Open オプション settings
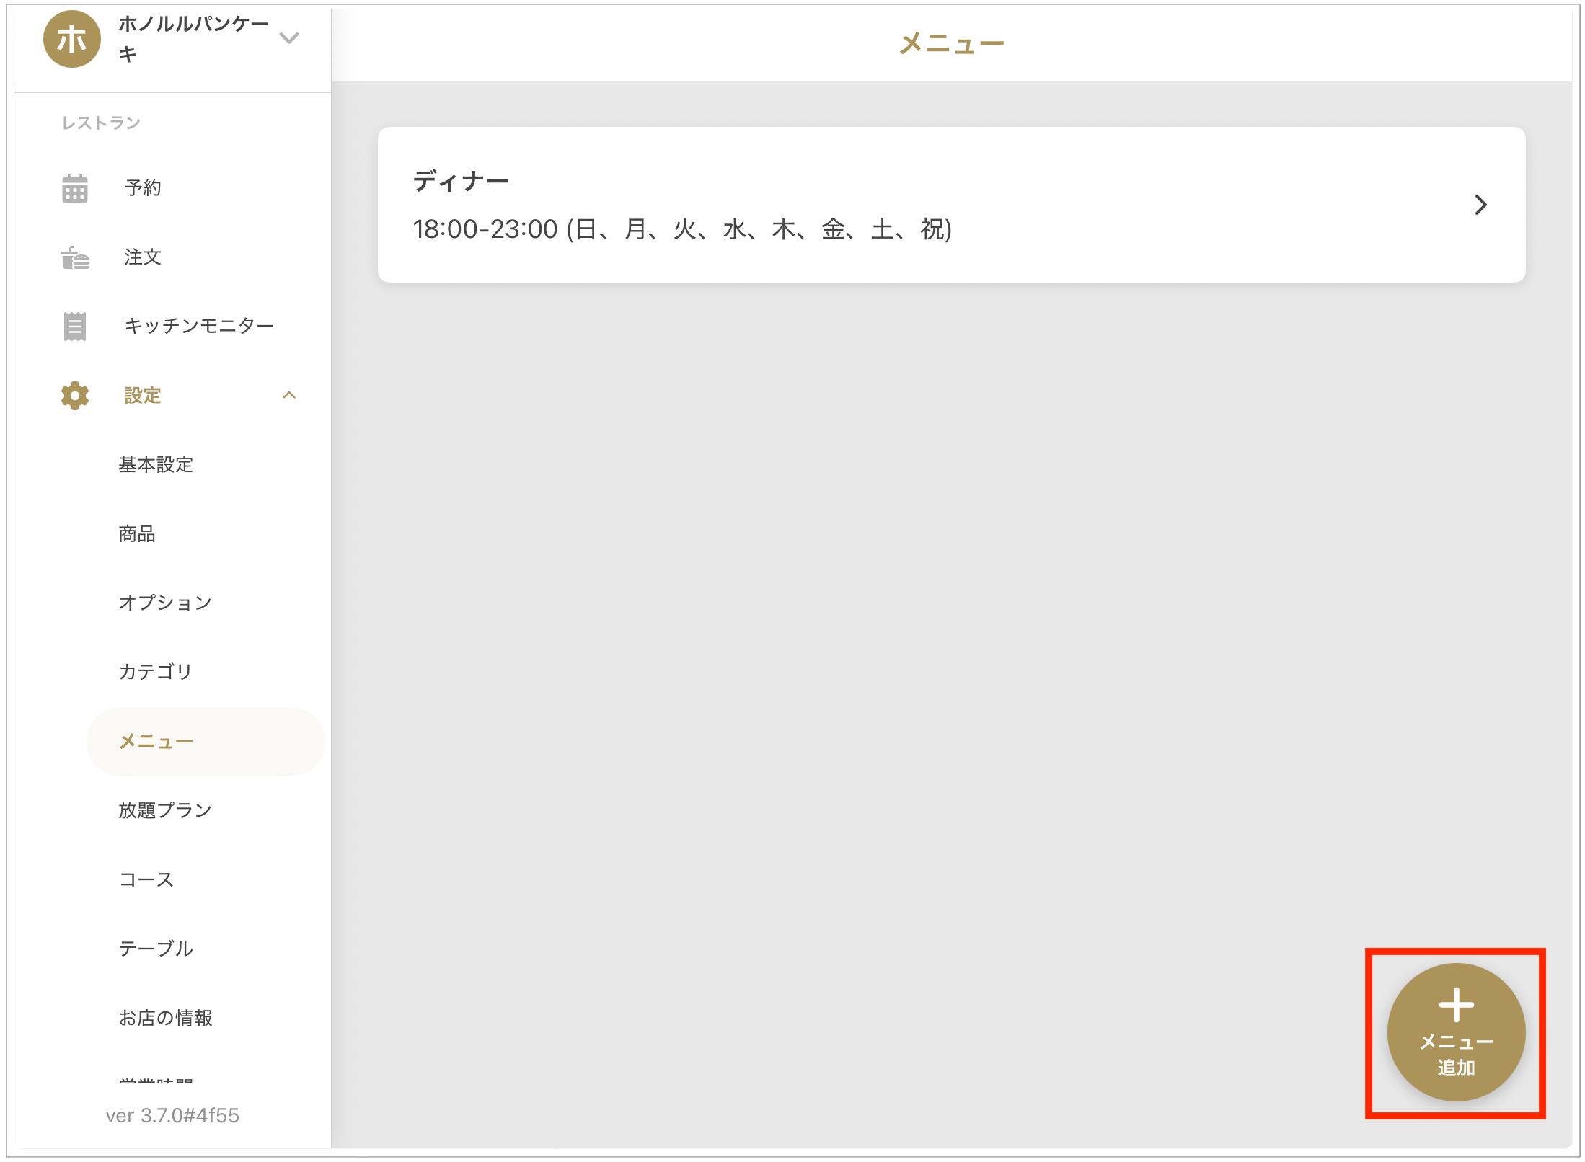The image size is (1585, 1162). click(165, 603)
